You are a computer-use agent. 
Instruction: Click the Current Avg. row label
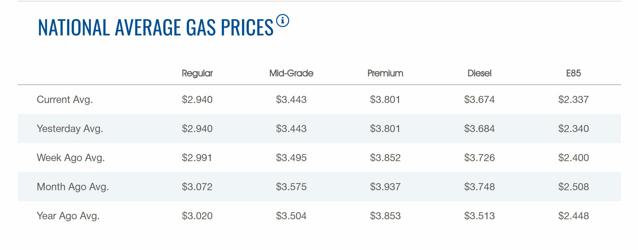coord(65,100)
